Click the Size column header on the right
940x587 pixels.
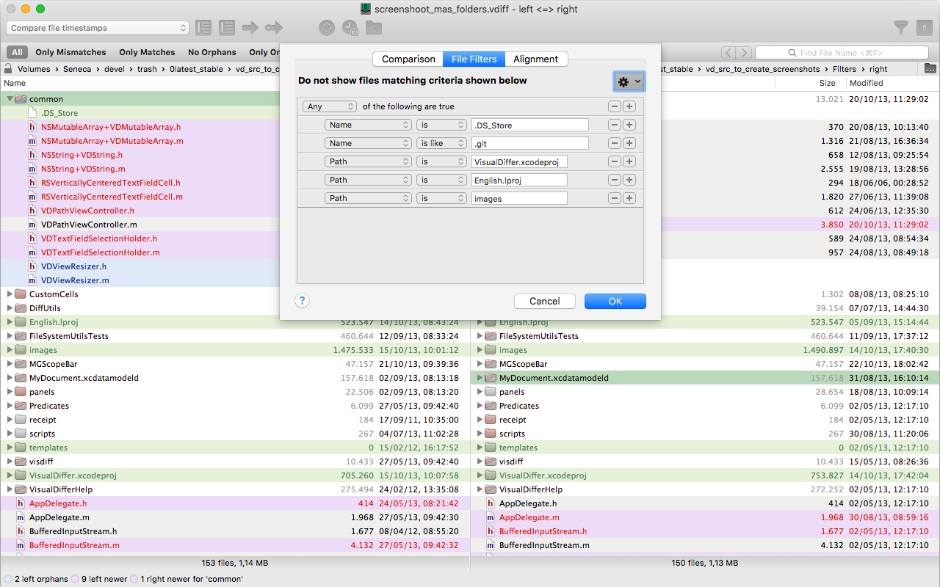(x=827, y=83)
